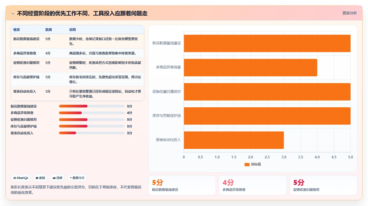Select the 数据卡片 tag chip
Viewport: 368px width, 206px height.
click(x=77, y=178)
